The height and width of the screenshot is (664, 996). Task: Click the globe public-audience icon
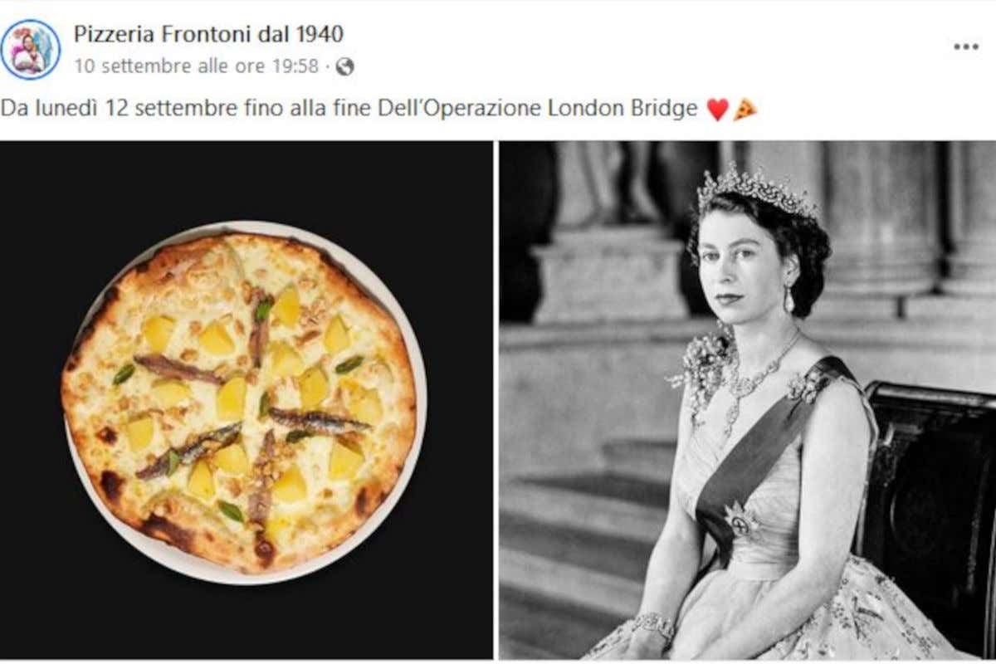click(344, 66)
